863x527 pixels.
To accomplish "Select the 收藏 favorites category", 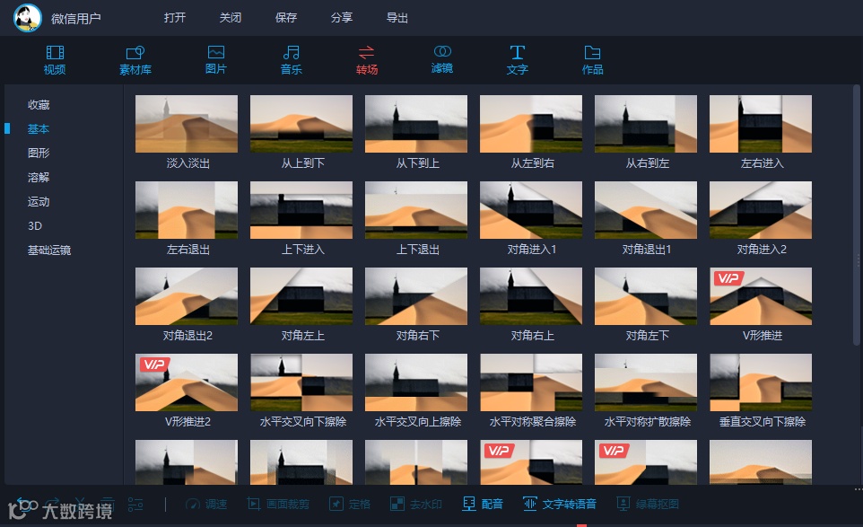I will (39, 105).
